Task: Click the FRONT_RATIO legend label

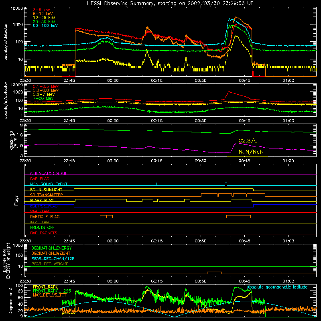Action: (46, 287)
